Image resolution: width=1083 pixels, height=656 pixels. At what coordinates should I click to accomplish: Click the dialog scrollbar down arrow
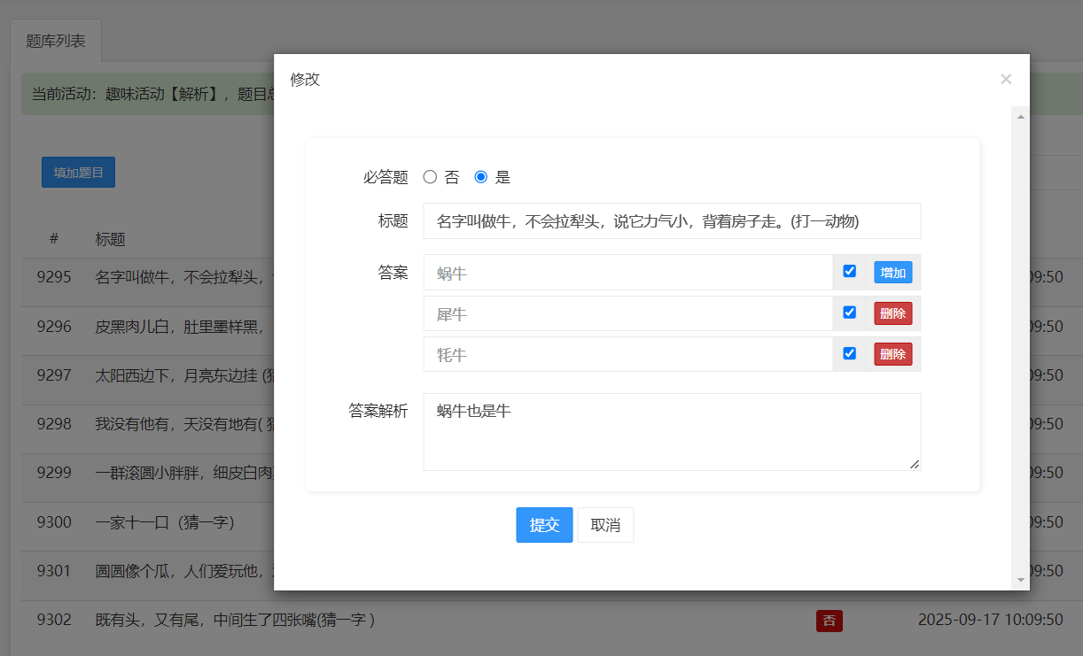click(x=1020, y=580)
